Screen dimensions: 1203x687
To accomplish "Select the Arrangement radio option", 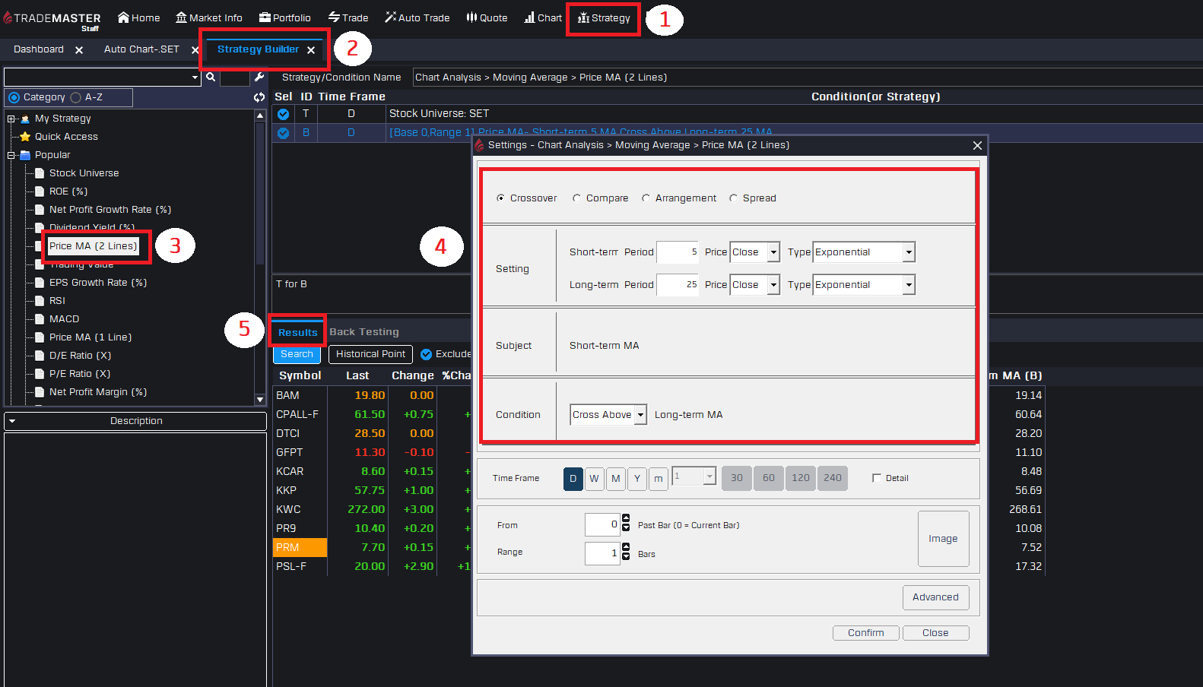I will point(646,198).
